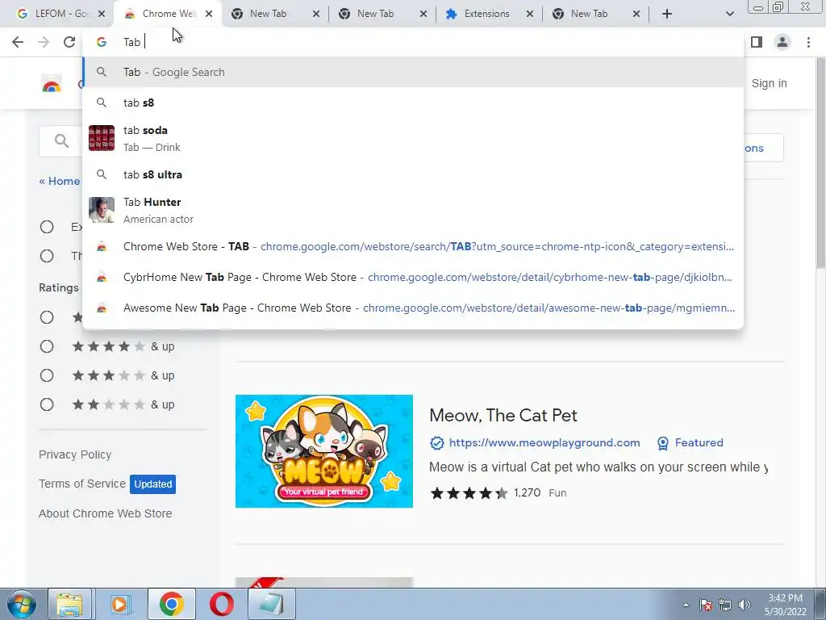826x620 pixels.
Task: Expand the tab search chevron
Action: (x=729, y=14)
